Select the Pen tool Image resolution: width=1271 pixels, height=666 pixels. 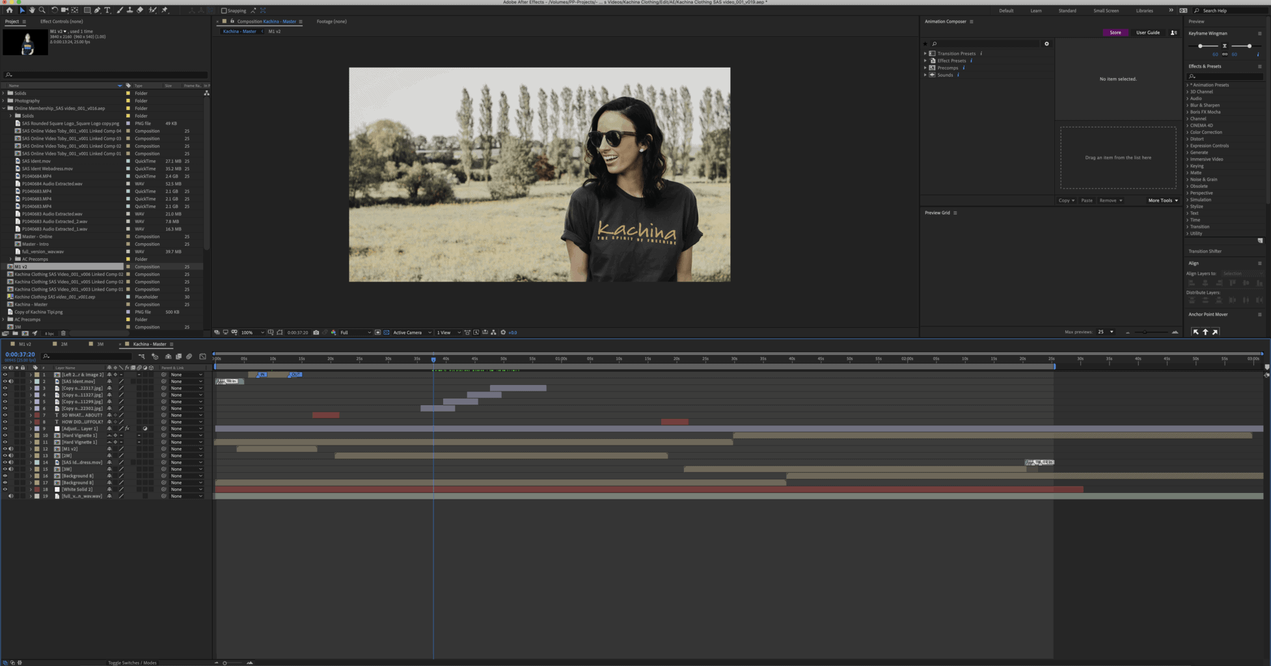point(97,10)
